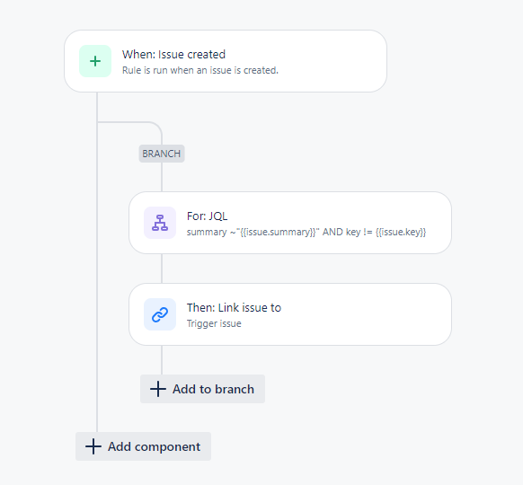The height and width of the screenshot is (485, 523).
Task: Click the Trigger issue subtitle text
Action: point(214,323)
